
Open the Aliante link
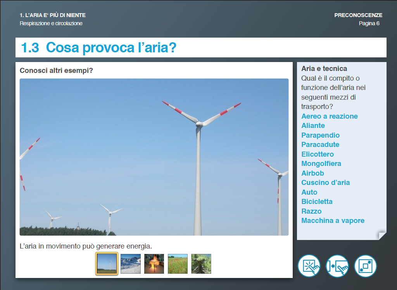[x=313, y=126]
